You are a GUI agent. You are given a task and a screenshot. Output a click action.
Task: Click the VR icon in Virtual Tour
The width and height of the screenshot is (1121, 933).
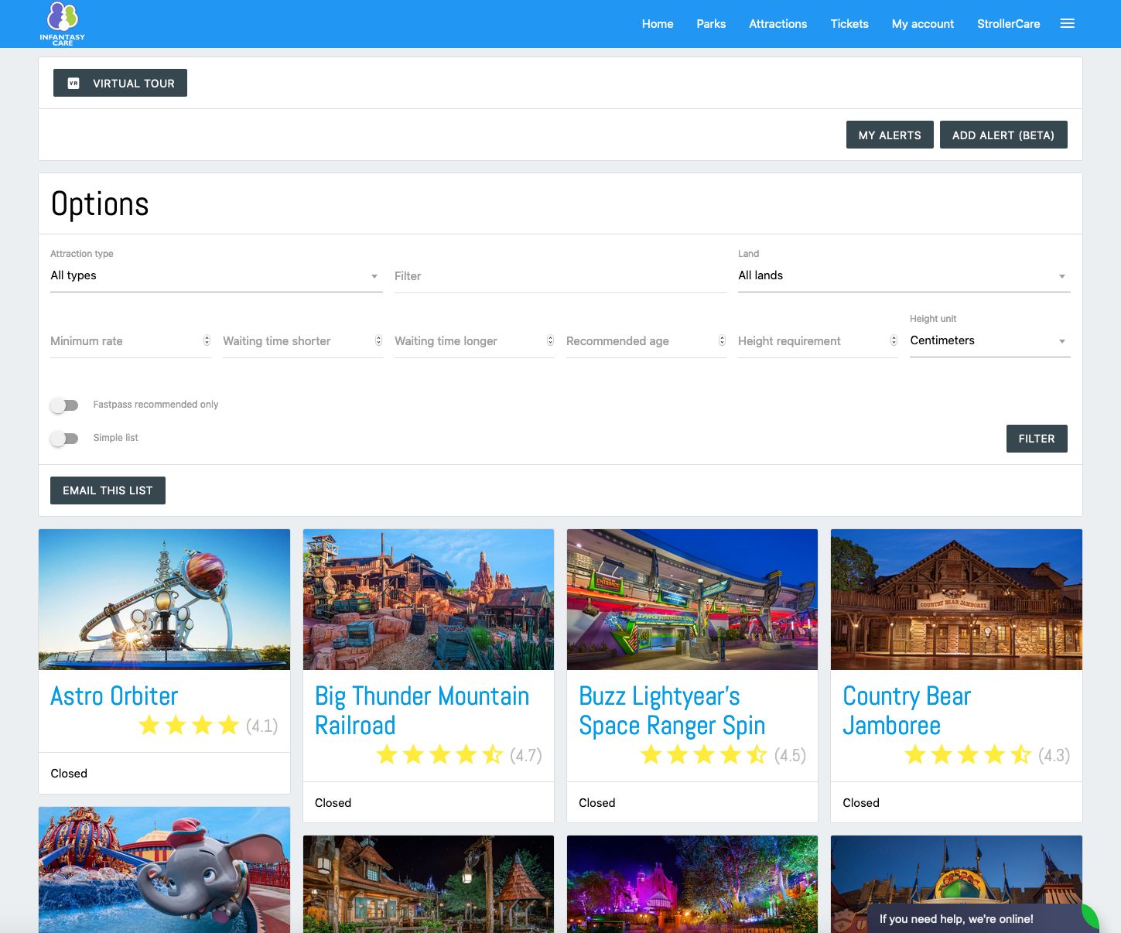click(73, 84)
